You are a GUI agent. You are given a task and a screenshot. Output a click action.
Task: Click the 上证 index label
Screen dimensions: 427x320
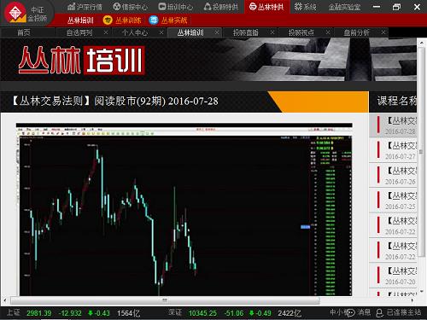[14, 312]
